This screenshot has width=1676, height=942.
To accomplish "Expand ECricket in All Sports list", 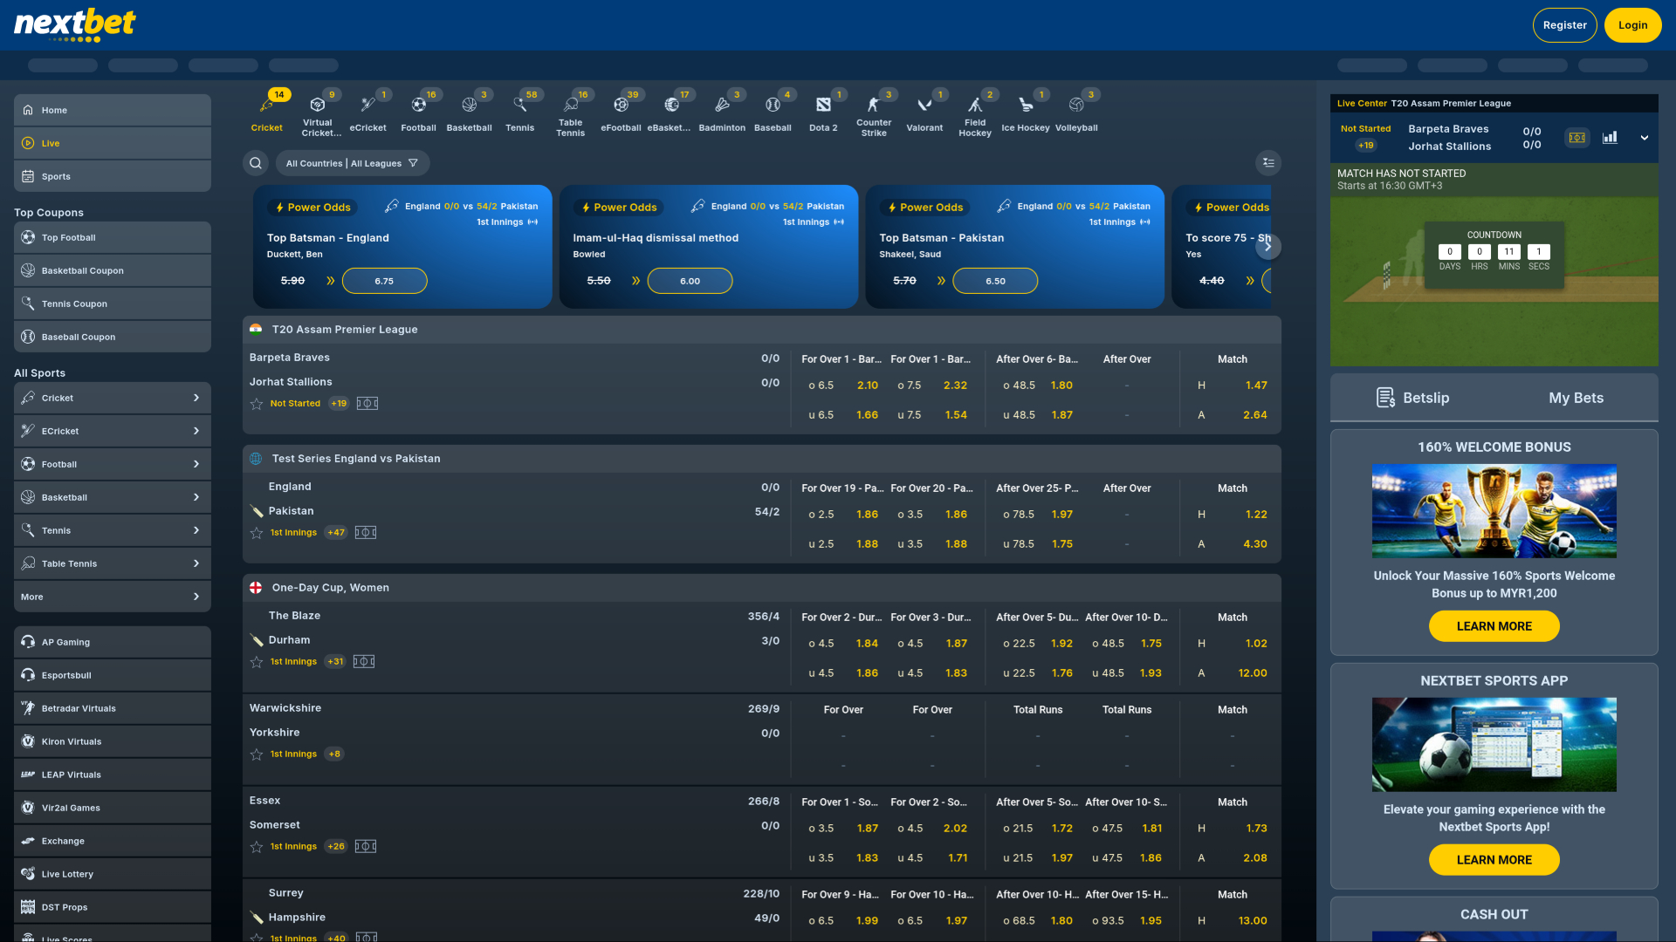I will point(113,431).
